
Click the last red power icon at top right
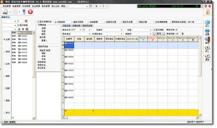[210, 6]
